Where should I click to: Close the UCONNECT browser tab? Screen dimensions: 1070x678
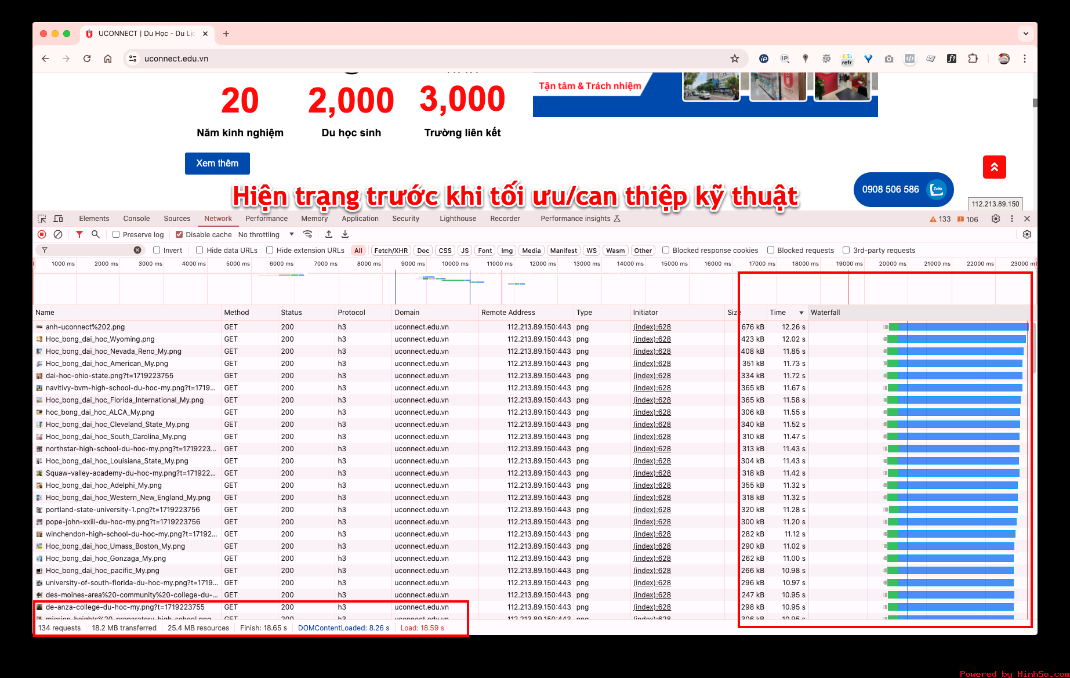[205, 34]
